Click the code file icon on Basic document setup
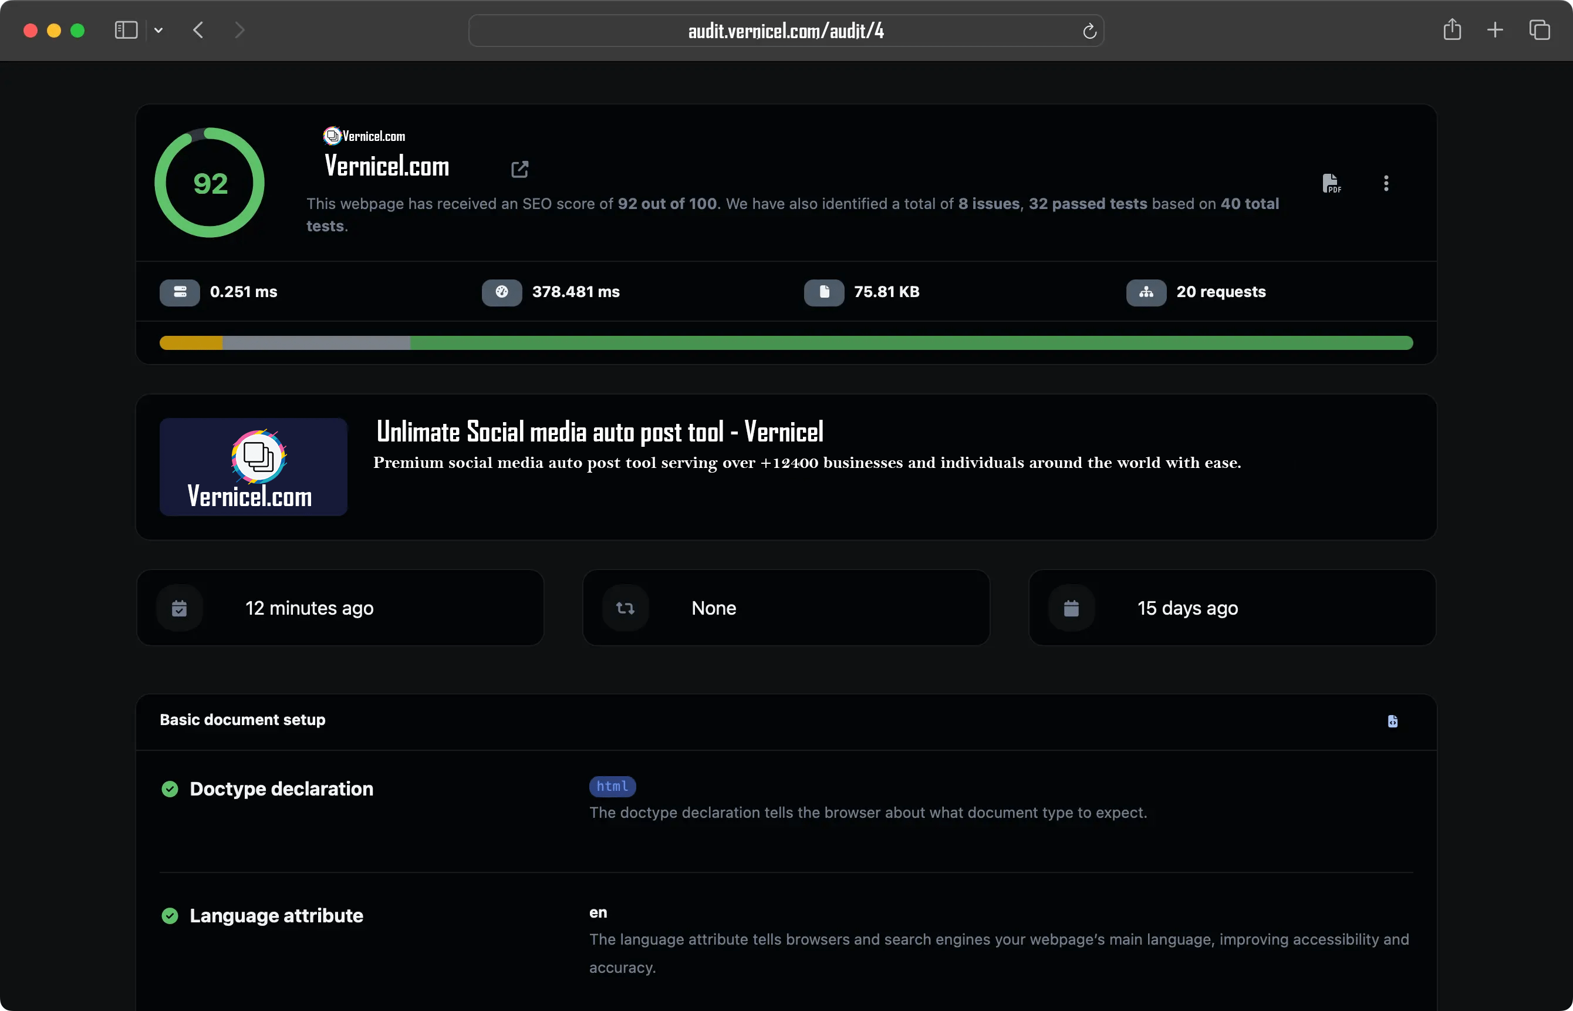The image size is (1573, 1011). pyautogui.click(x=1393, y=721)
